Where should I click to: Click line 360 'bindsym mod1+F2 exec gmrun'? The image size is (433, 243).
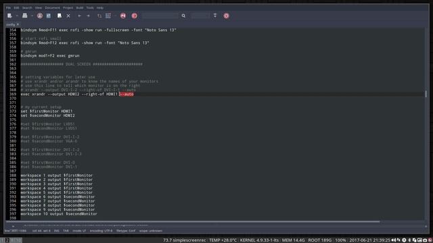pyautogui.click(x=50, y=55)
